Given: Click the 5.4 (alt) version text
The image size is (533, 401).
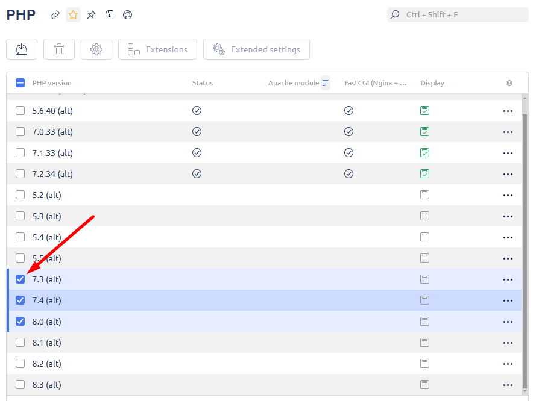Looking at the screenshot, I should pos(46,237).
